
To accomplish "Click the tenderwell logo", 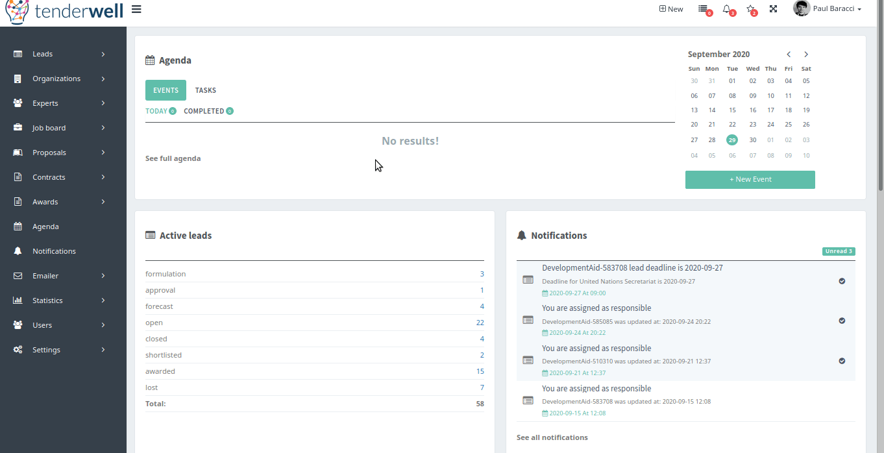I will (x=64, y=11).
